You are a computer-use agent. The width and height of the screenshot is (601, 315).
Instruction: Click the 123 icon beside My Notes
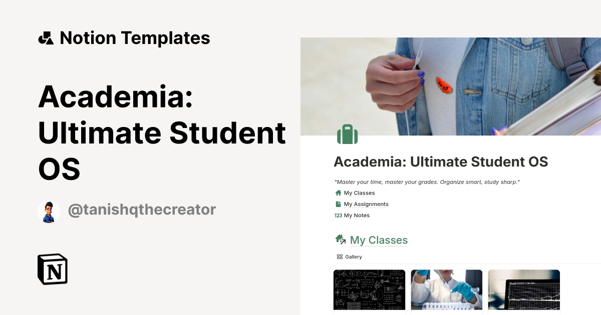pyautogui.click(x=338, y=215)
